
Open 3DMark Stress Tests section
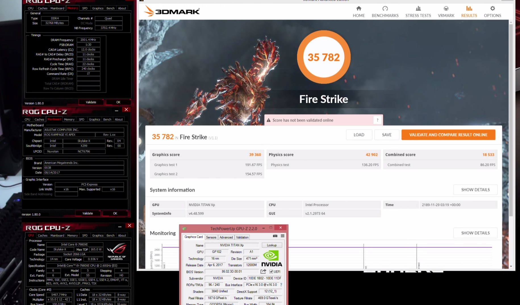click(418, 12)
